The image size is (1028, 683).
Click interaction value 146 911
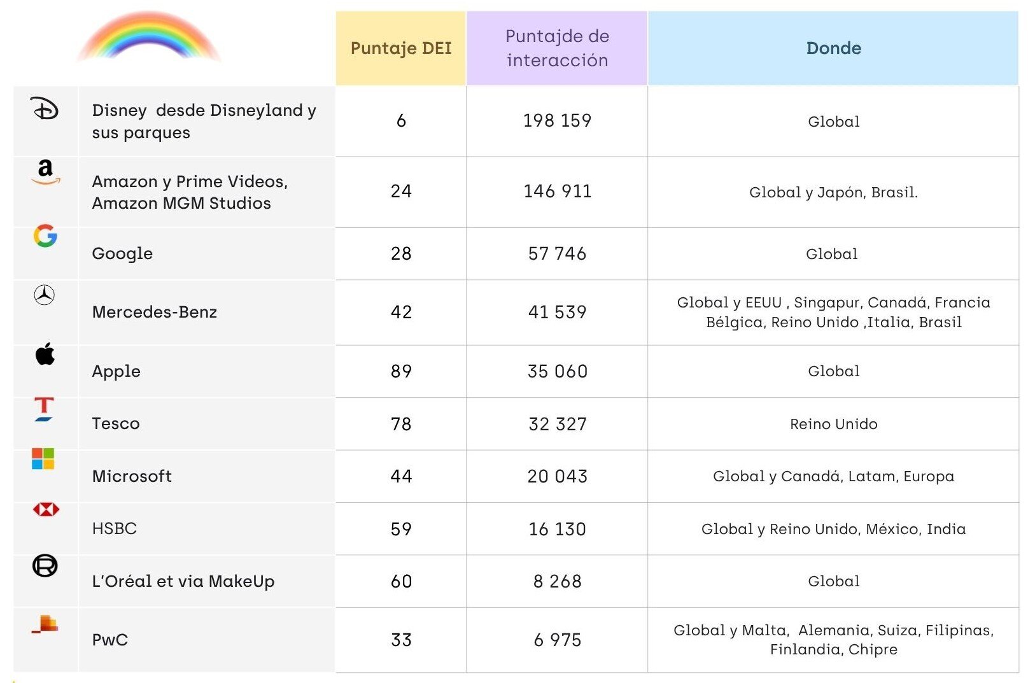pyautogui.click(x=557, y=191)
